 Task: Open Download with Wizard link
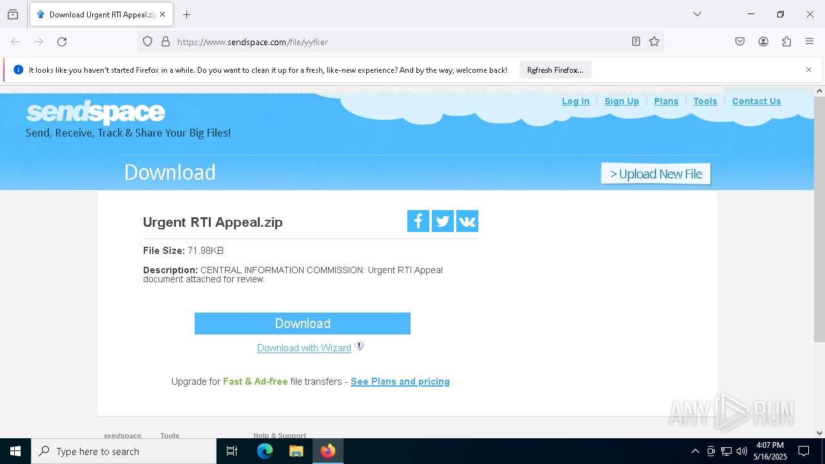[x=304, y=348]
